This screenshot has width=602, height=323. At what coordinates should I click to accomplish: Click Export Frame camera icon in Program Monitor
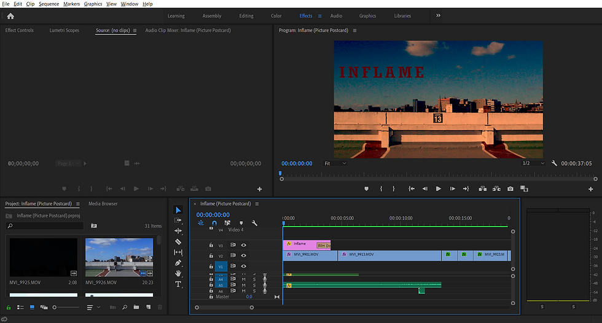[x=510, y=189]
